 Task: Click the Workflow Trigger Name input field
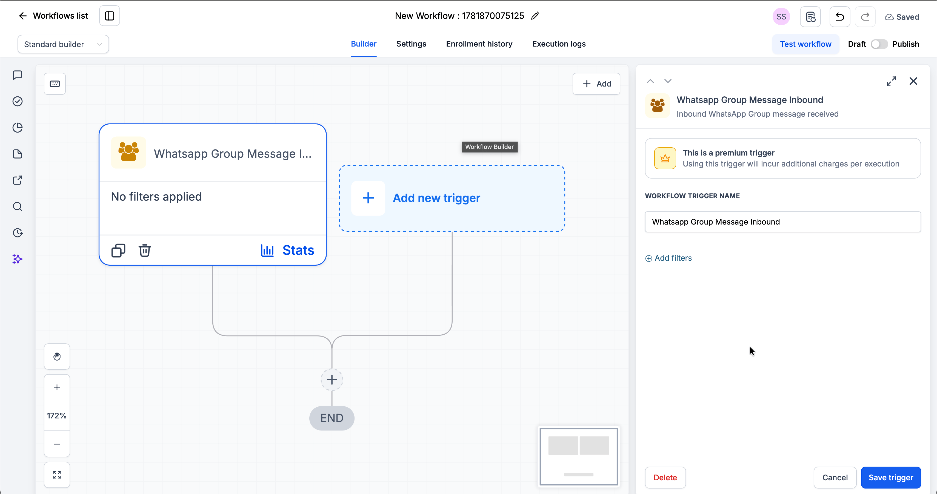coord(783,222)
